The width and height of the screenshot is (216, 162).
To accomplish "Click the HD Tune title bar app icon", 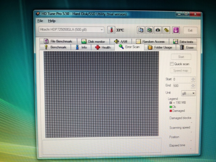I will tap(38, 14).
